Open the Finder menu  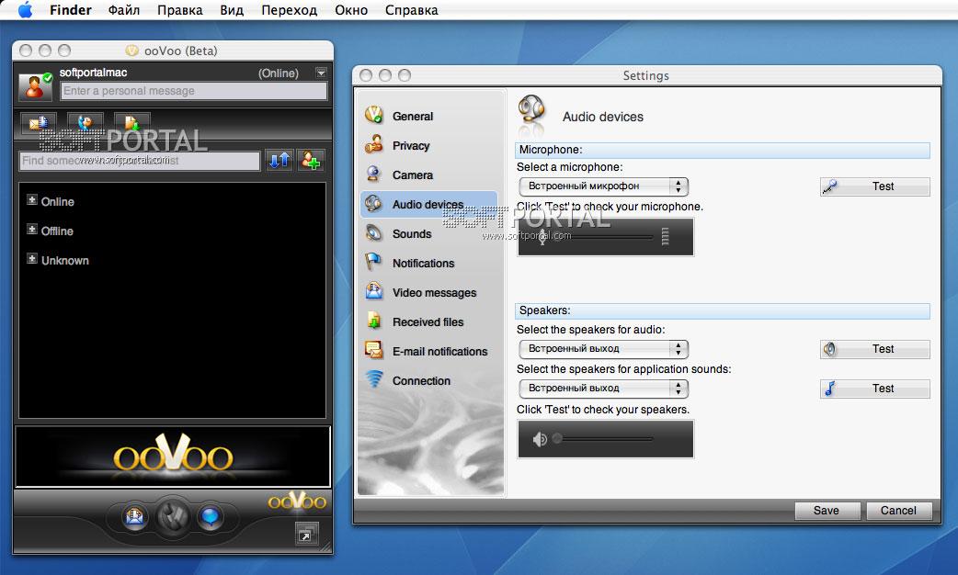70,10
